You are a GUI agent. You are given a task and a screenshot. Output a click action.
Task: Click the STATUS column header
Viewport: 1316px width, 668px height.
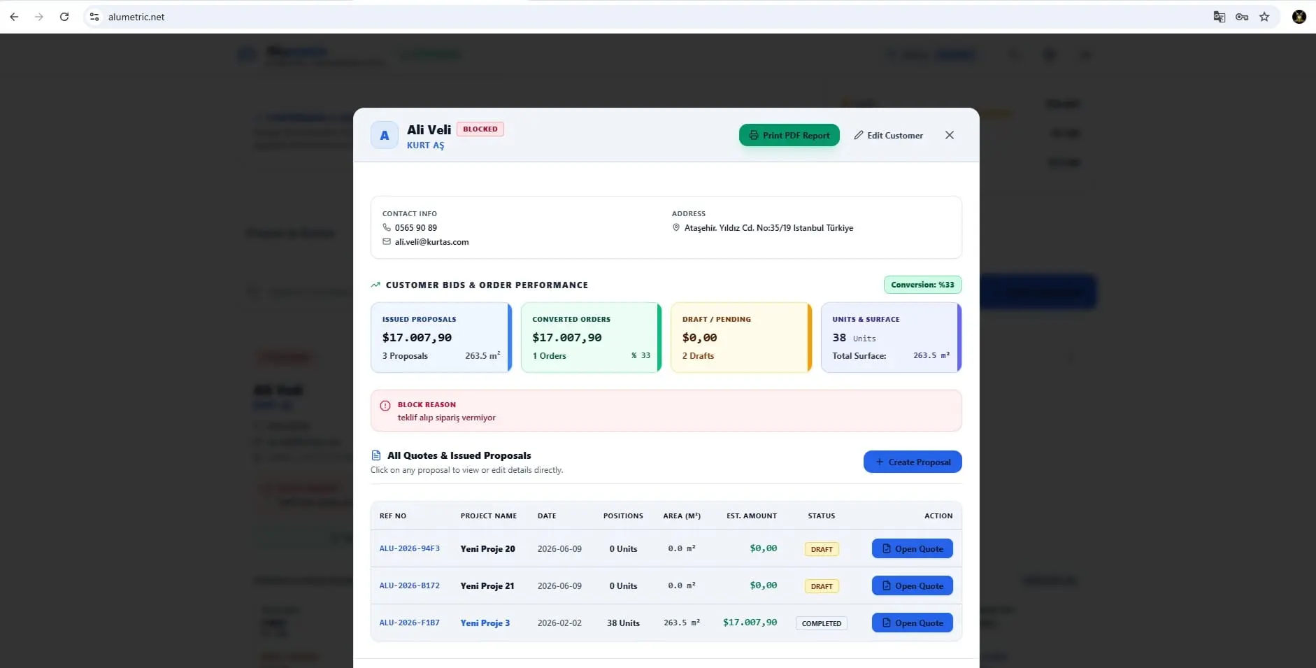822,516
